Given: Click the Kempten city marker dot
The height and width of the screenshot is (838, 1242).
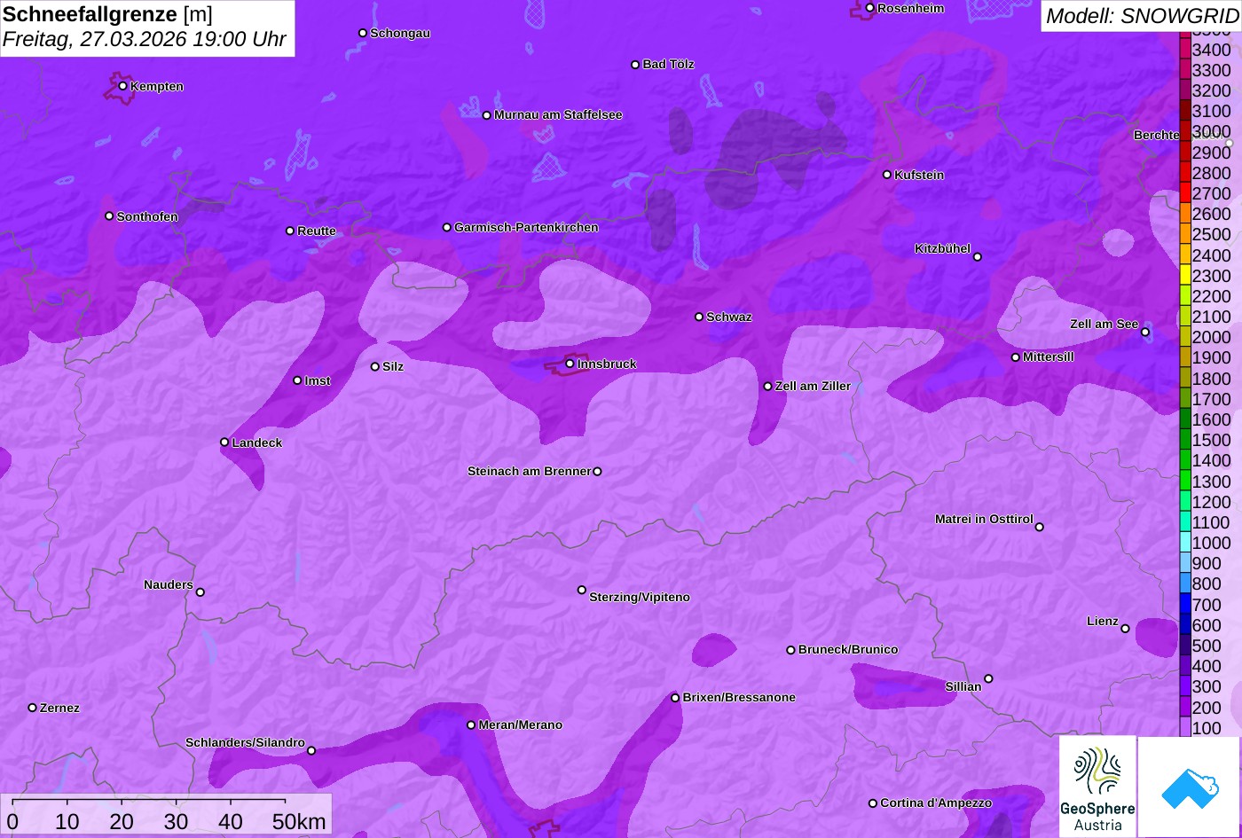Looking at the screenshot, I should (122, 86).
